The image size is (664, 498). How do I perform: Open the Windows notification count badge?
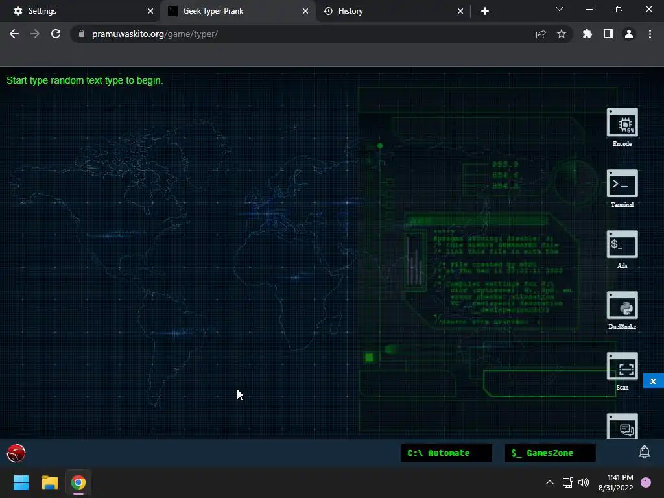click(646, 482)
